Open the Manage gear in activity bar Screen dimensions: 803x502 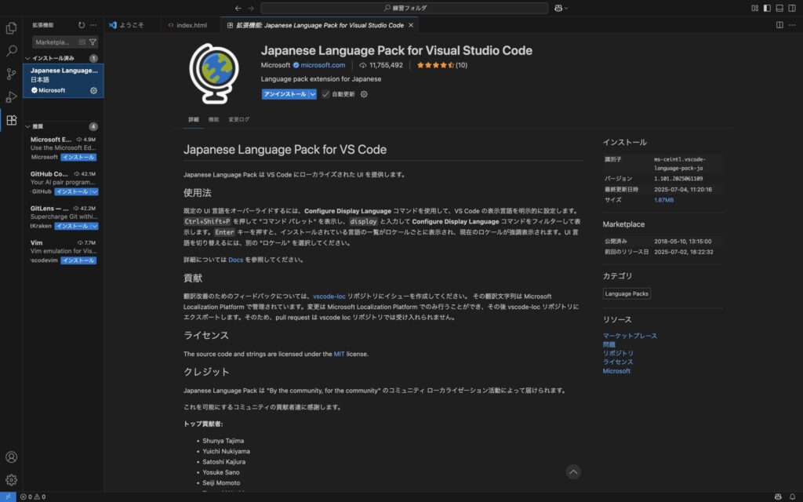[x=11, y=480]
